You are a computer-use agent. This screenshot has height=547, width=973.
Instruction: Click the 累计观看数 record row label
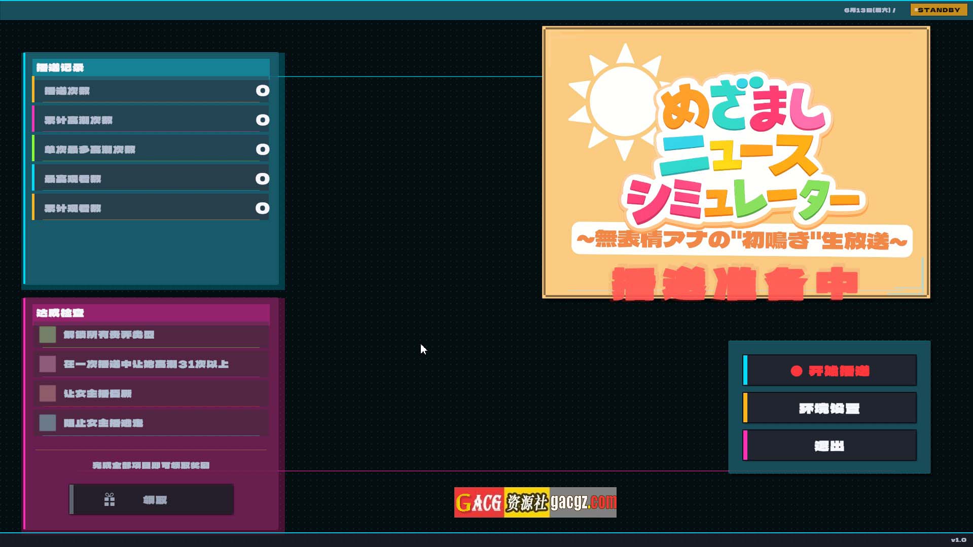click(73, 208)
